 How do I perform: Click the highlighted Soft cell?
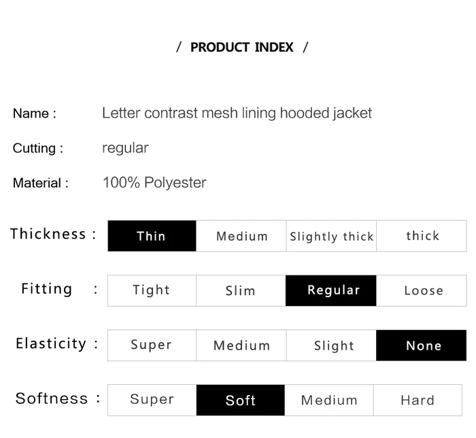[241, 400]
